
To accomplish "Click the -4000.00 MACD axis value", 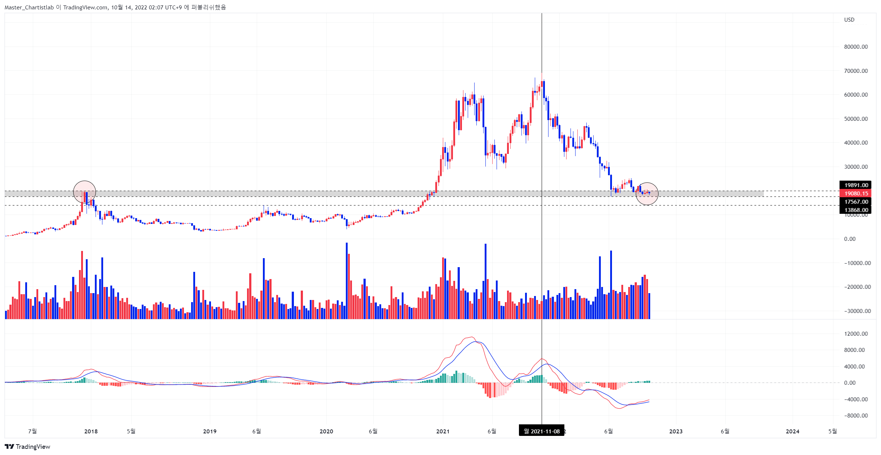I will pos(856,399).
